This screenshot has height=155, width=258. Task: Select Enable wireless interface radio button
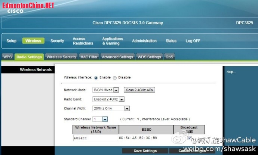[96, 78]
